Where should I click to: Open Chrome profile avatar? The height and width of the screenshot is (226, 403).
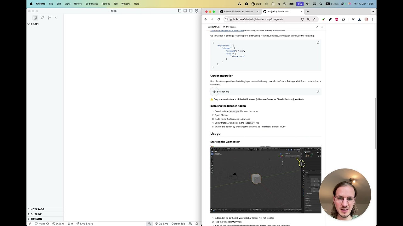(366, 19)
